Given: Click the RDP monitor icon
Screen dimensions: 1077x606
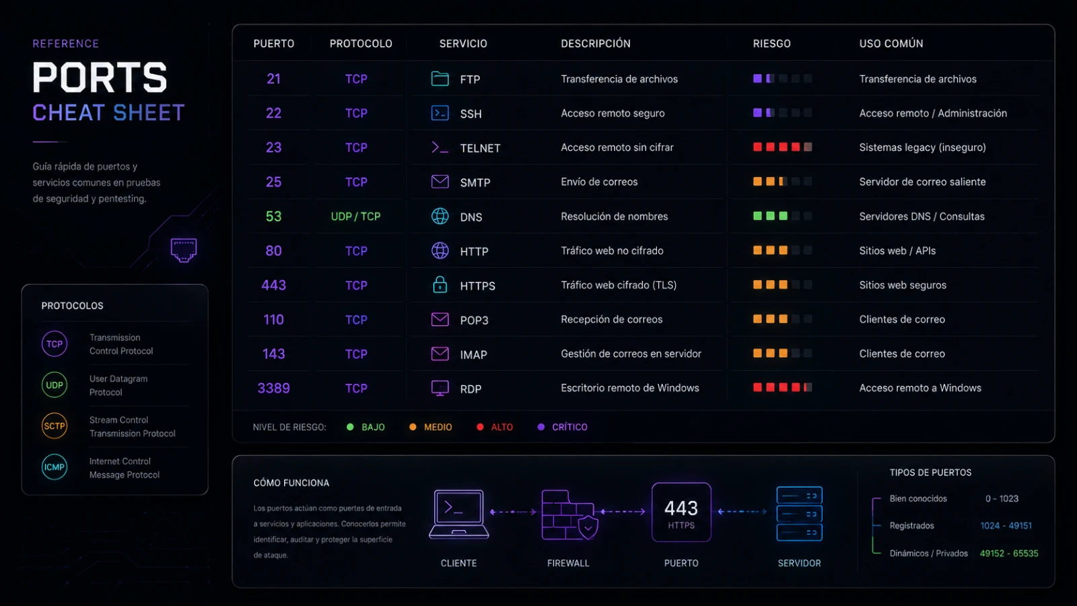Looking at the screenshot, I should pos(440,389).
